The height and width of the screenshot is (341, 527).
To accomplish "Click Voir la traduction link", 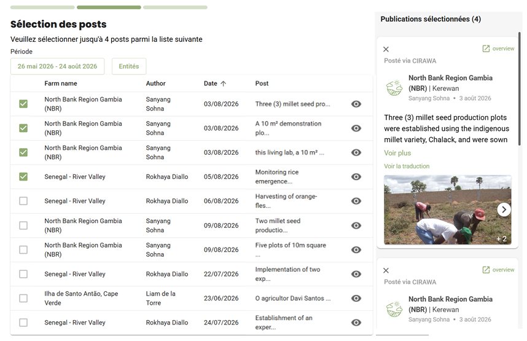I will (x=407, y=166).
